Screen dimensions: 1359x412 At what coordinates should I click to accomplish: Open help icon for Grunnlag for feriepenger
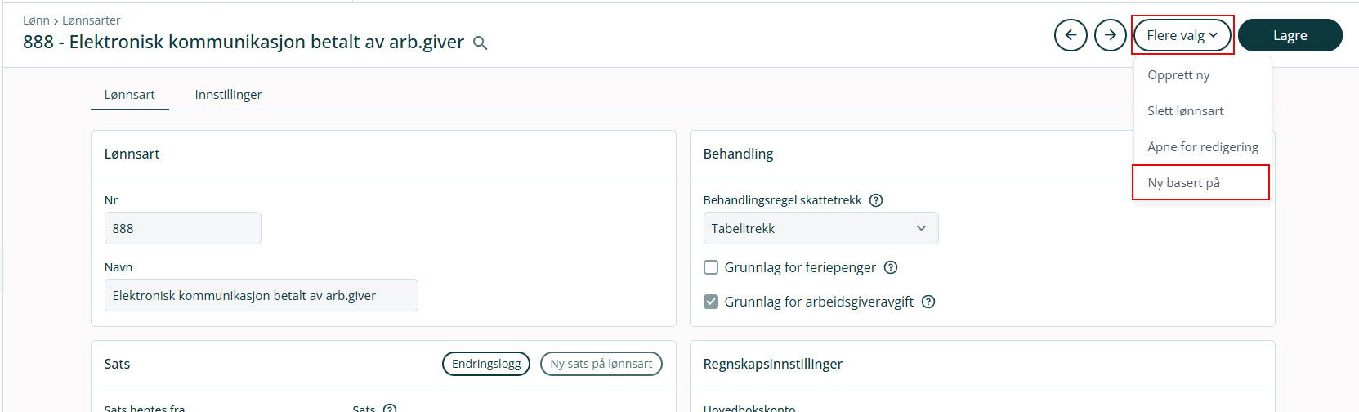click(891, 267)
